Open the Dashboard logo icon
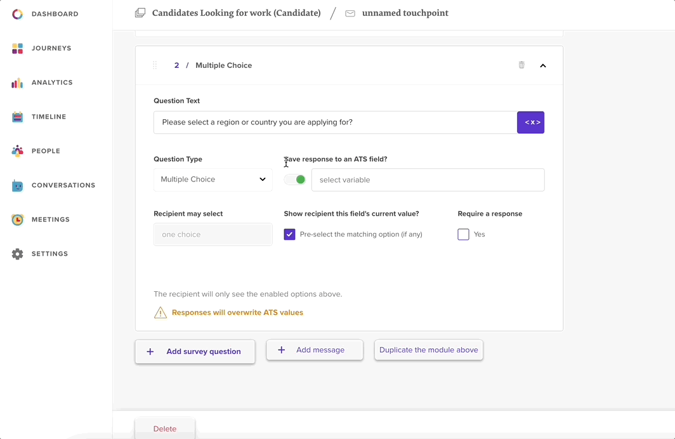 click(17, 14)
